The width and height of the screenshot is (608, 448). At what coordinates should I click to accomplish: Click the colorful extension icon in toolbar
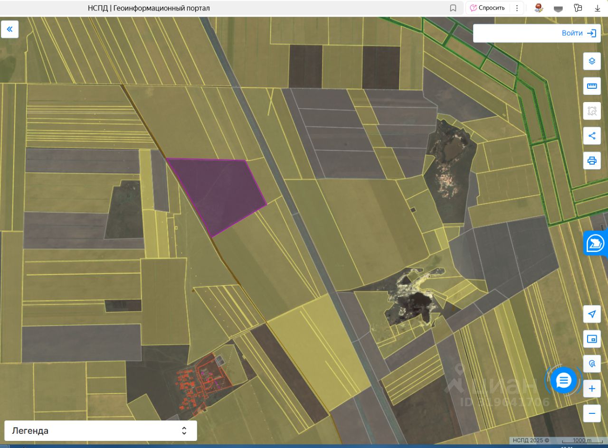539,8
